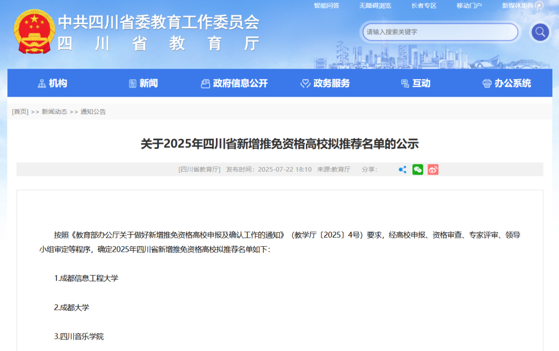The image size is (559, 351).
Task: Switch to the 长者专区 mode
Action: coord(424,6)
